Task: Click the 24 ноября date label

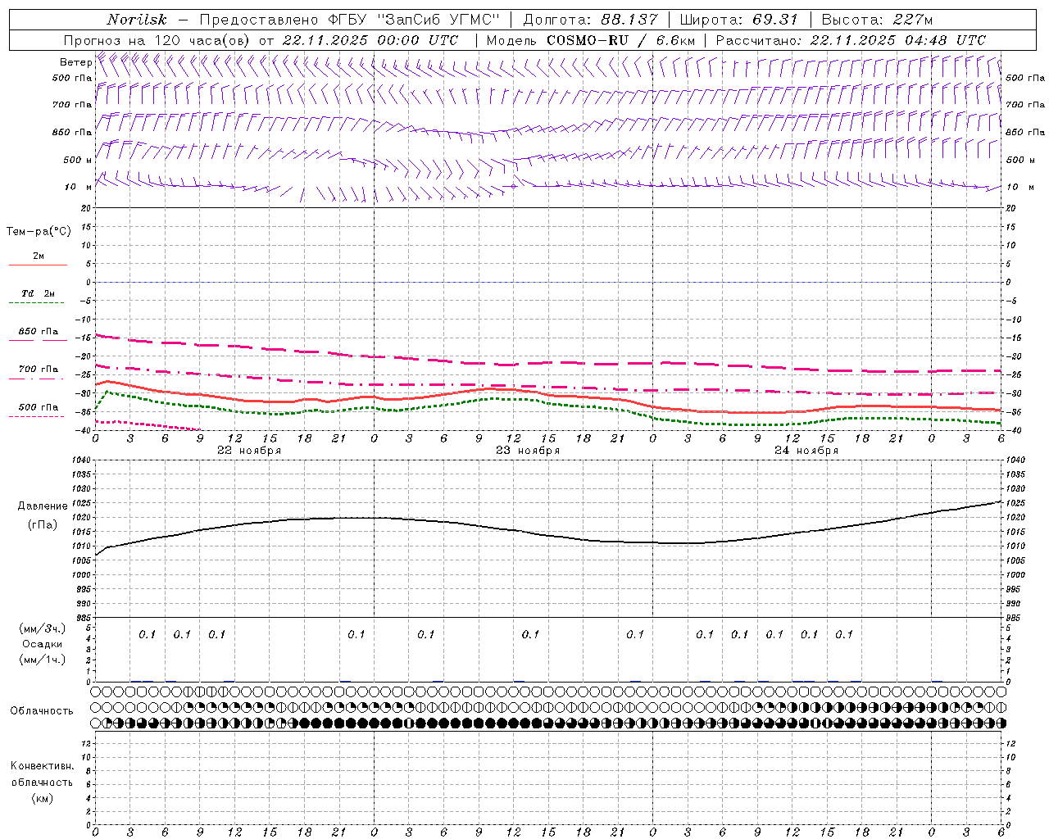Action: pyautogui.click(x=806, y=451)
